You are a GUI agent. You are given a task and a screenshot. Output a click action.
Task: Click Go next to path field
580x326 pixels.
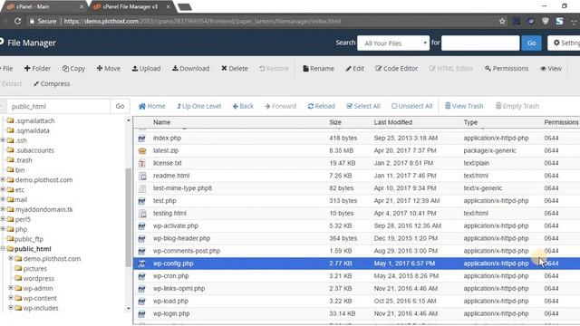coord(120,106)
